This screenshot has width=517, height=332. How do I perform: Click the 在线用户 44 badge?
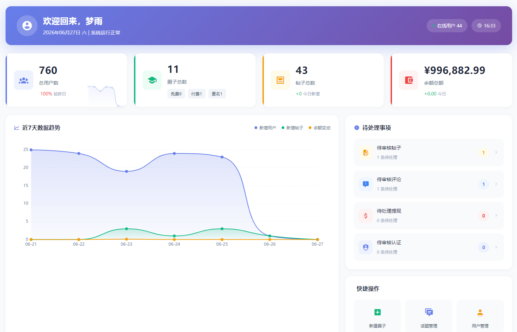447,26
